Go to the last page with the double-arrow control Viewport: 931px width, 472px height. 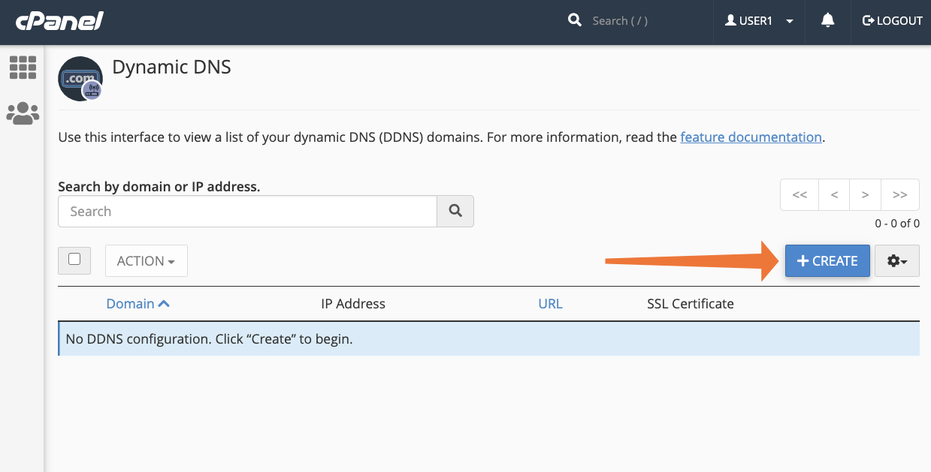(899, 194)
